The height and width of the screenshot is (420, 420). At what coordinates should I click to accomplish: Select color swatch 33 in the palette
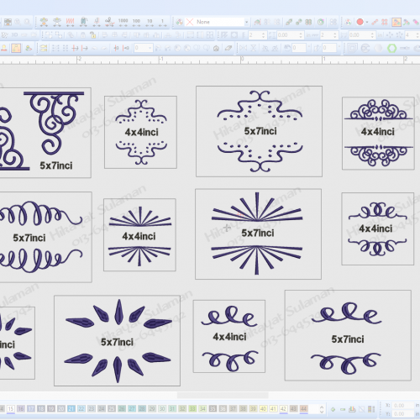pyautogui.click(x=192, y=409)
